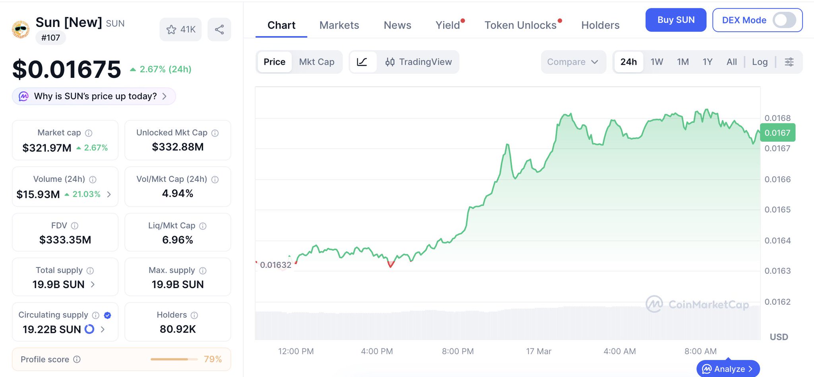Click the Buy SUN button
Screen dimensions: 814x377
(676, 20)
